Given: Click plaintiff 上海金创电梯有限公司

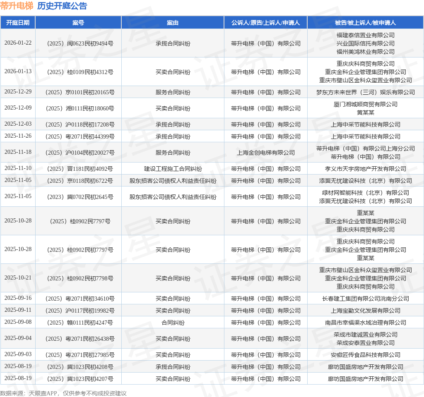Looking at the screenshot, I should click(266, 153).
